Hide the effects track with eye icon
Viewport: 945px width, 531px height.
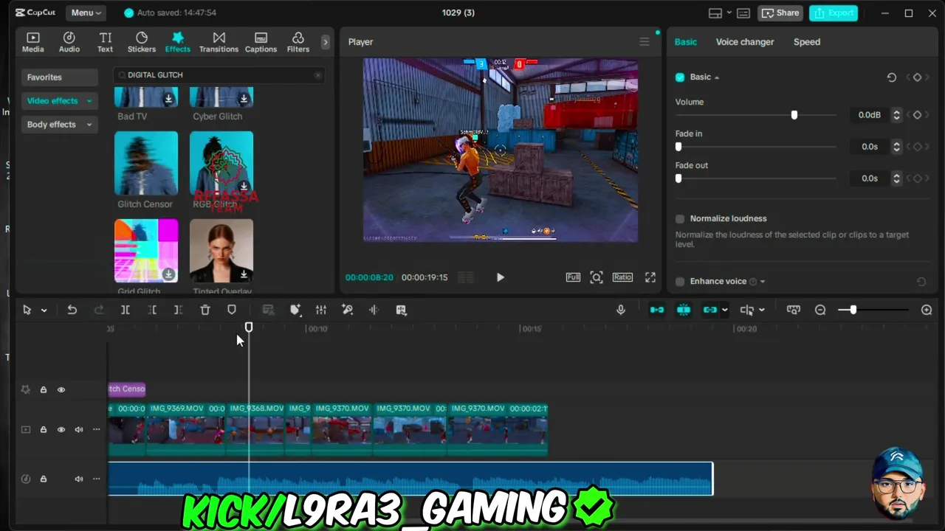pyautogui.click(x=61, y=390)
